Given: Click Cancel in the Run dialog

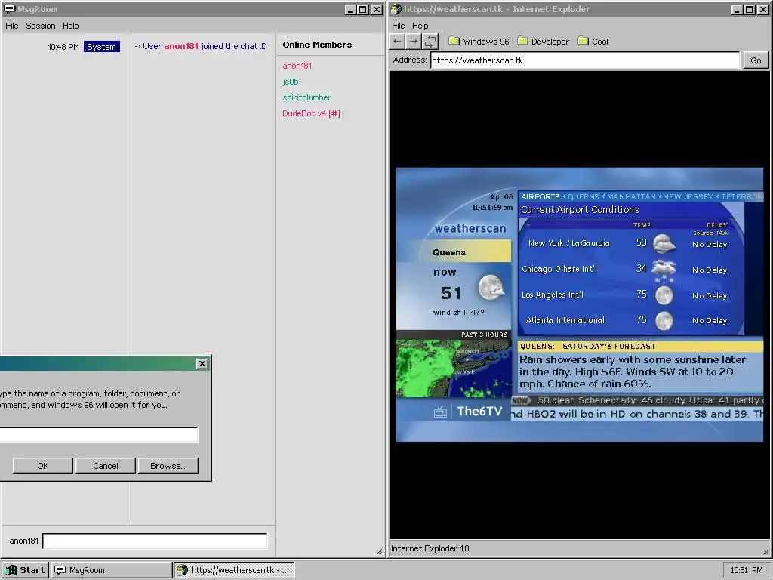Looking at the screenshot, I should coord(106,465).
